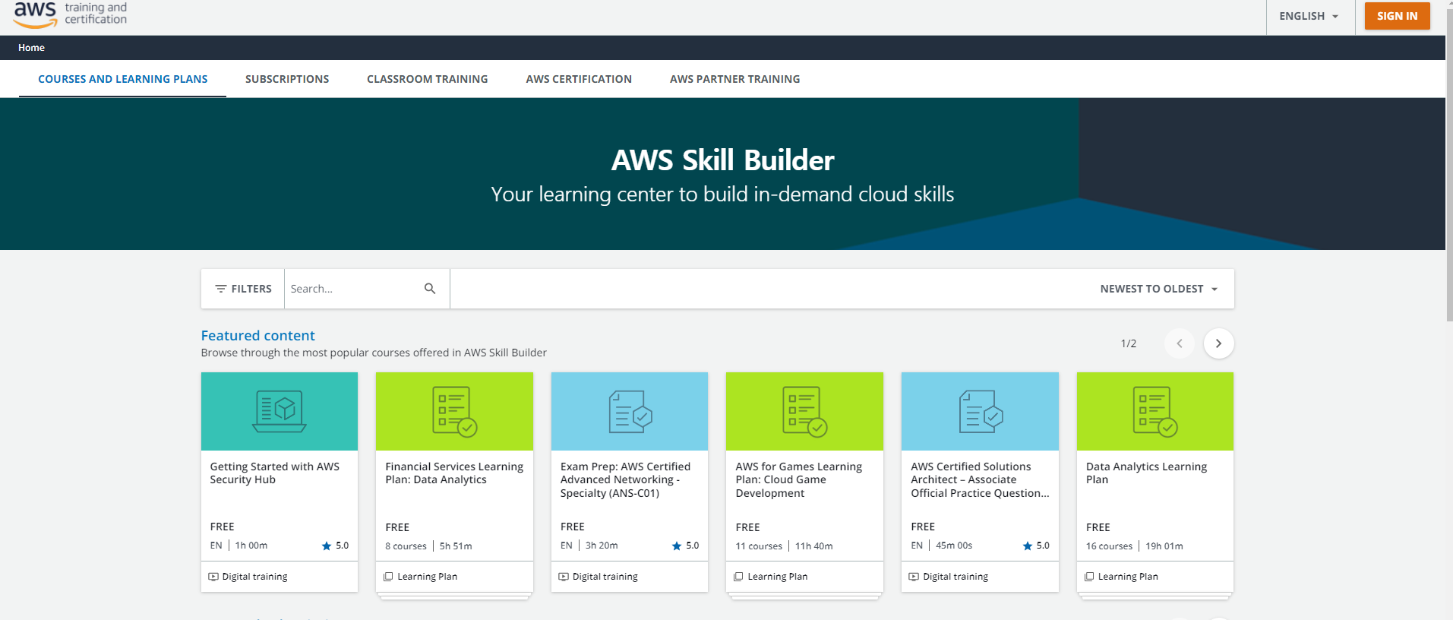Open AWS Partner Training tab
1453x620 pixels.
(735, 79)
